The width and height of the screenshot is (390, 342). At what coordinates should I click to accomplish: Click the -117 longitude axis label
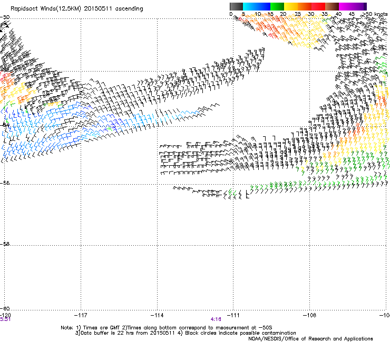click(x=81, y=315)
